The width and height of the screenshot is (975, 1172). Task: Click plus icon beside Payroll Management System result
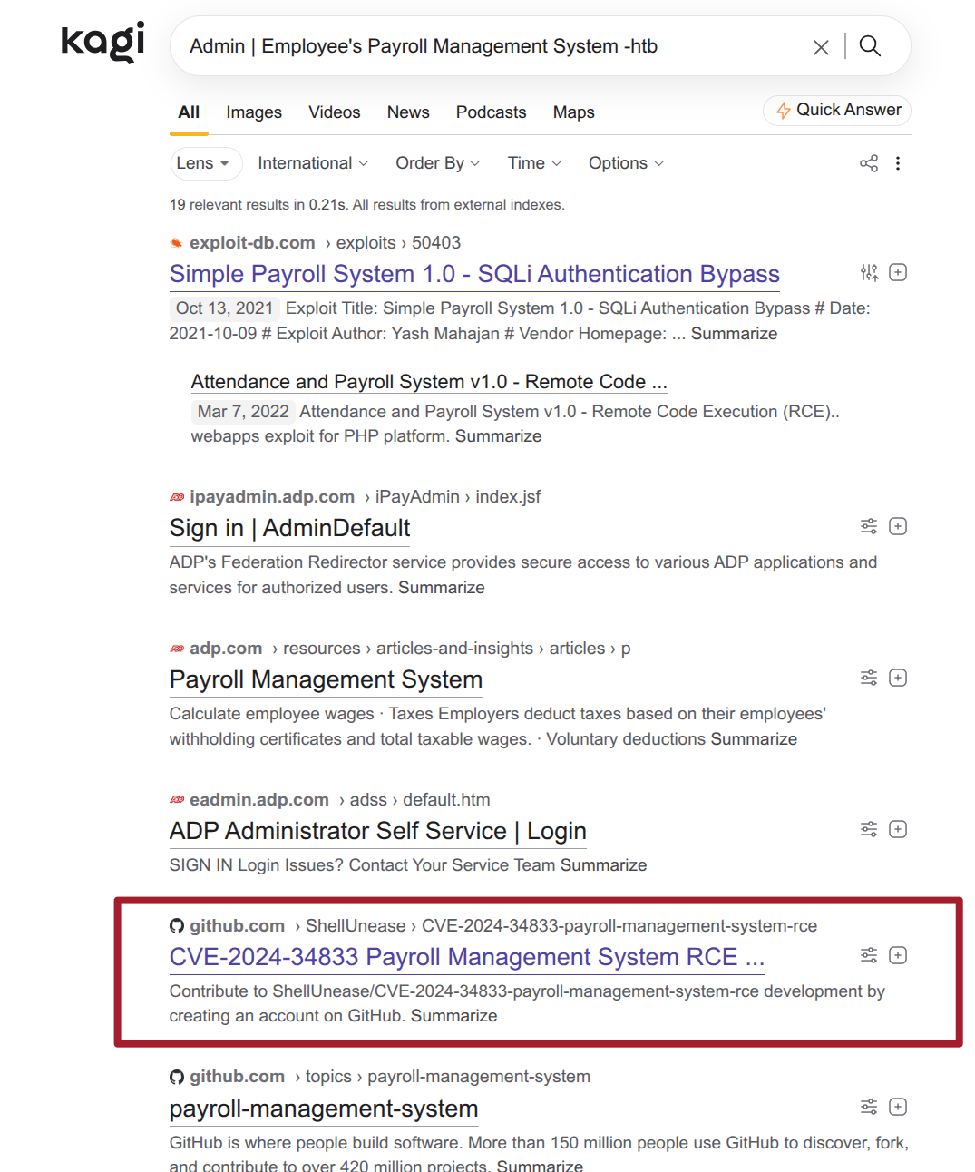tap(898, 678)
